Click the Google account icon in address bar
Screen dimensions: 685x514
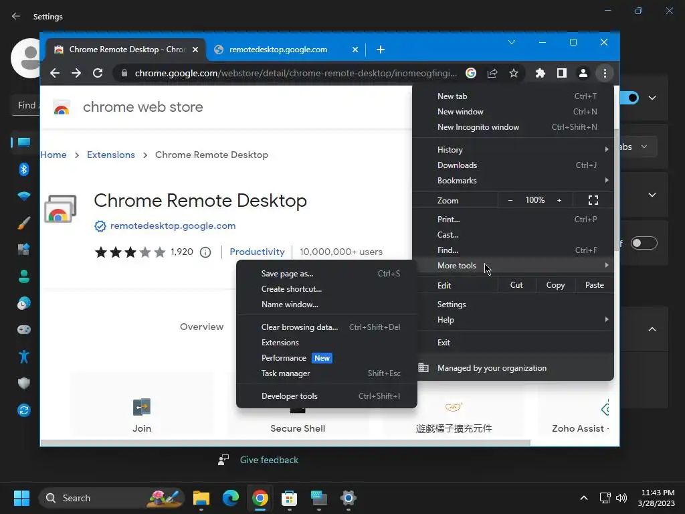coord(470,73)
